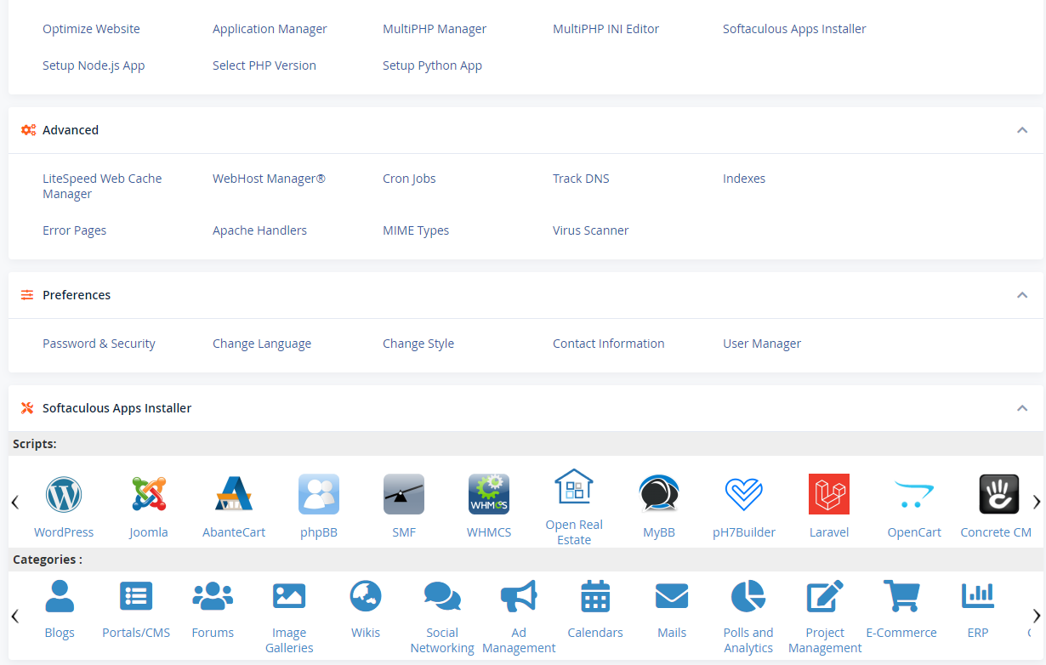Open Change Language
The height and width of the screenshot is (665, 1046).
point(262,344)
